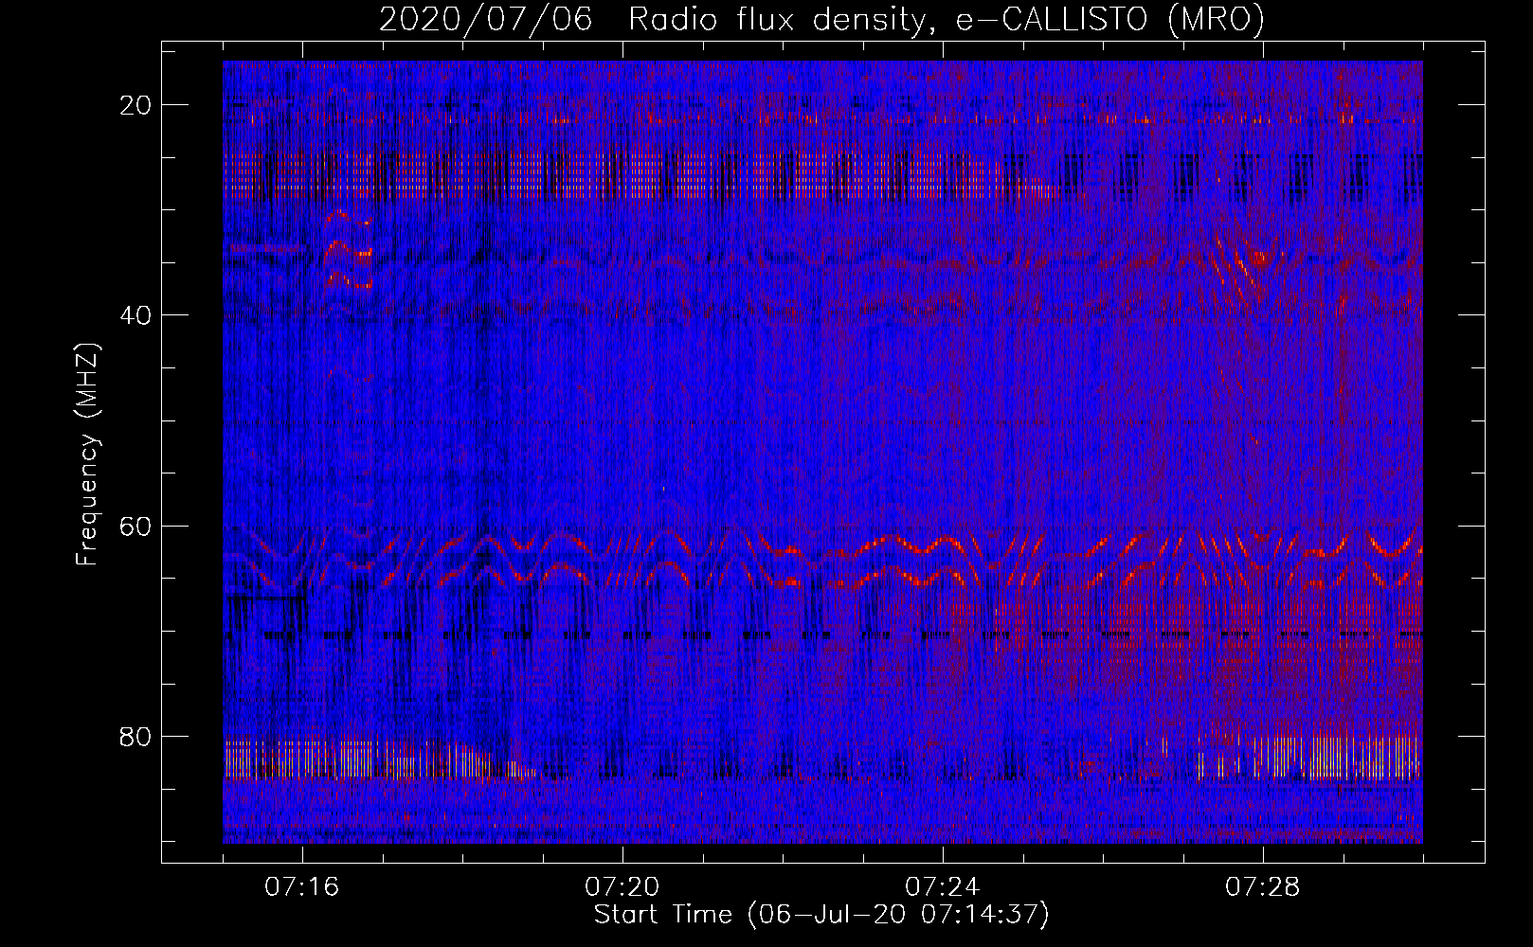Click the plot title '2020/07/06 Radio flux density'
This screenshot has width=1533, height=947.
click(x=821, y=20)
